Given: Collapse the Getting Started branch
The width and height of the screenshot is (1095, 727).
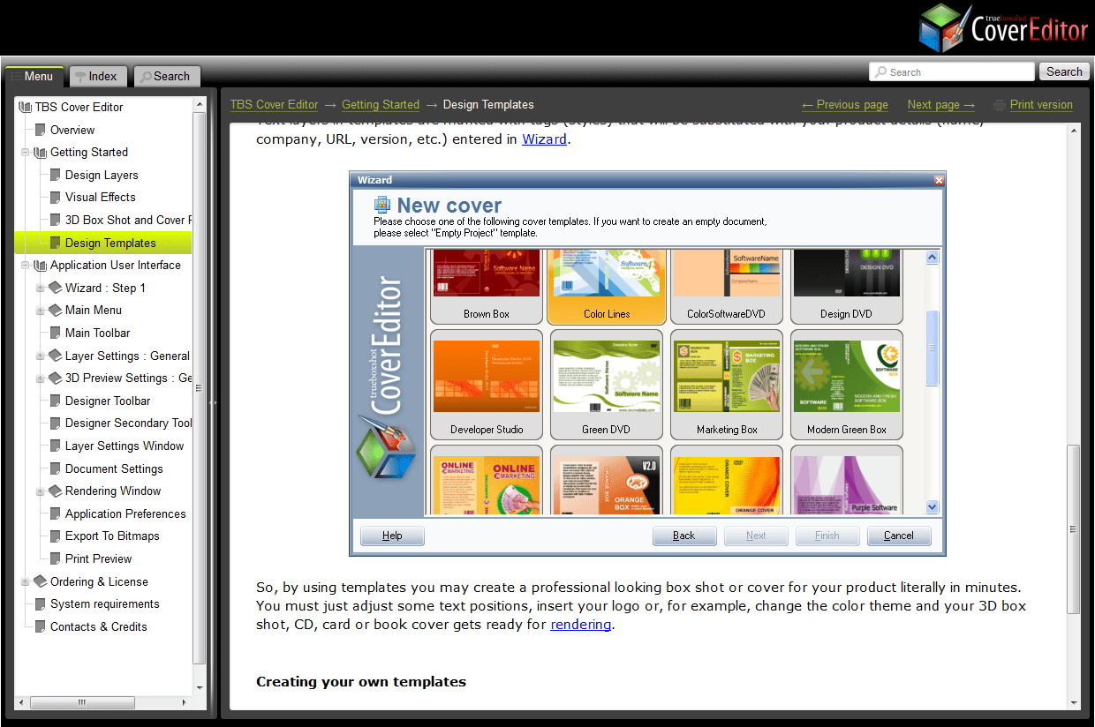Looking at the screenshot, I should [26, 152].
